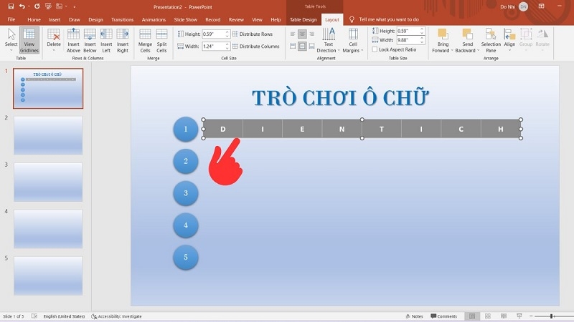
Task: Click the table cell with letter H
Action: [500, 129]
